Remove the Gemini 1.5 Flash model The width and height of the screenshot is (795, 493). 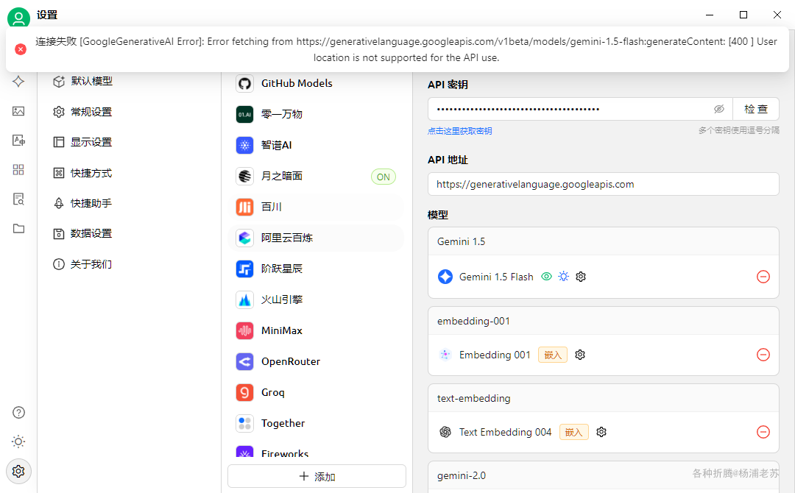click(763, 277)
